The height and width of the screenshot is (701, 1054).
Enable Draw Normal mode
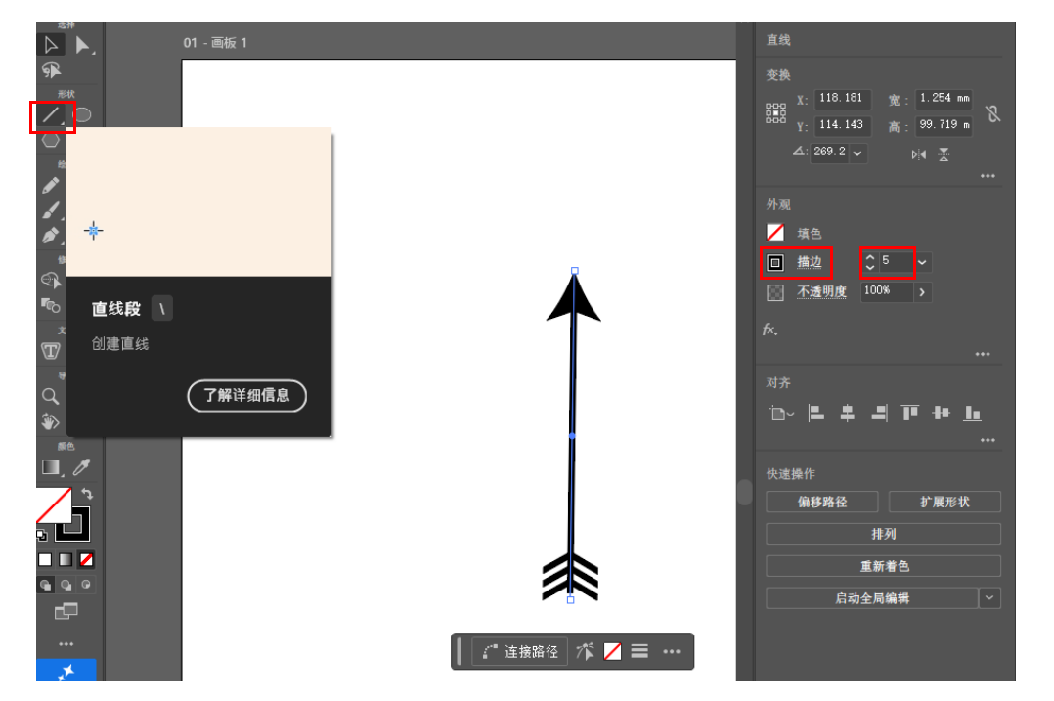[x=45, y=585]
